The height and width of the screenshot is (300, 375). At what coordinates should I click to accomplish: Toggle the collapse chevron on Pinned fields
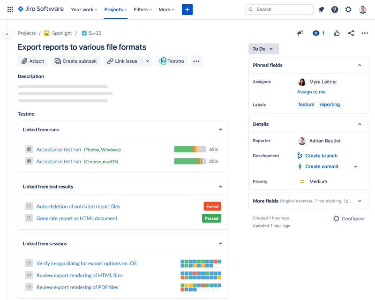(x=360, y=65)
